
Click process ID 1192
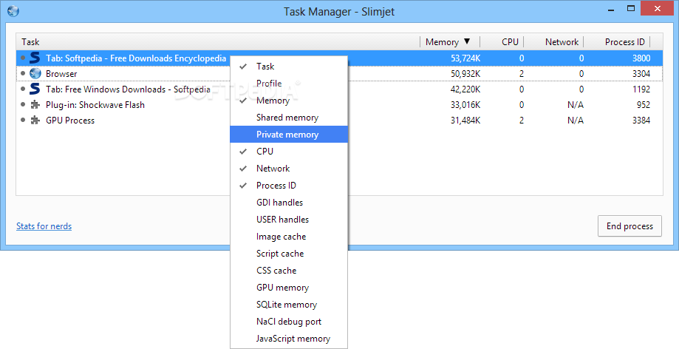[x=641, y=89]
